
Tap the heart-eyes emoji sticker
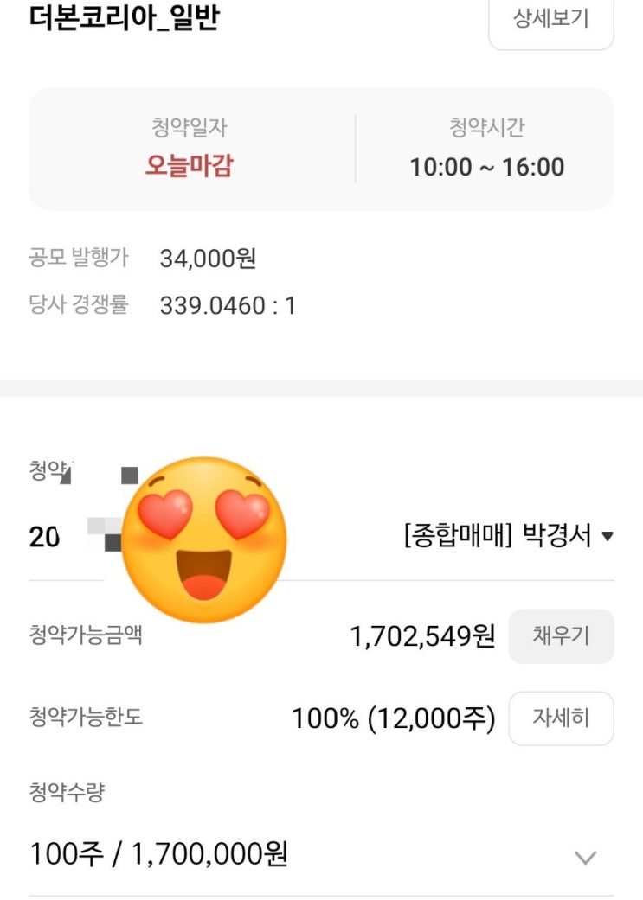[204, 539]
